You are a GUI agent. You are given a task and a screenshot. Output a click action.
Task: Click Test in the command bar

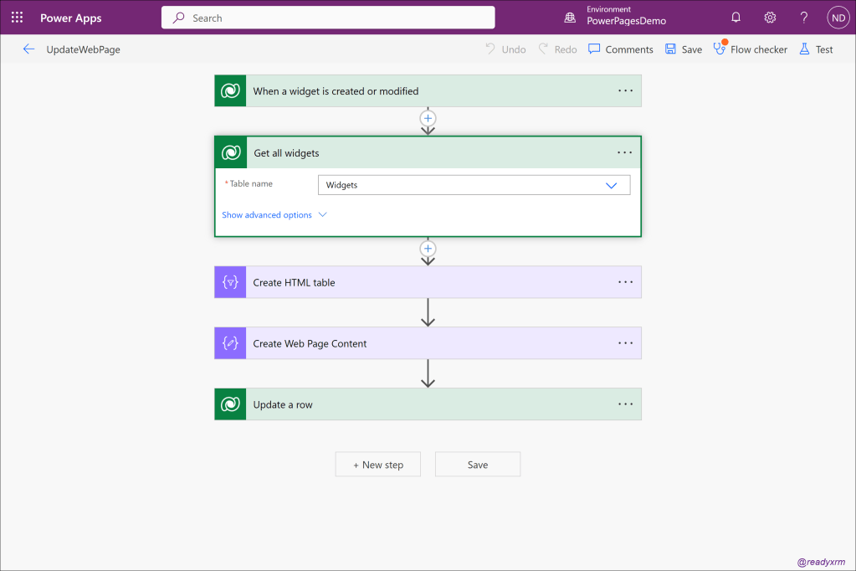coord(816,49)
